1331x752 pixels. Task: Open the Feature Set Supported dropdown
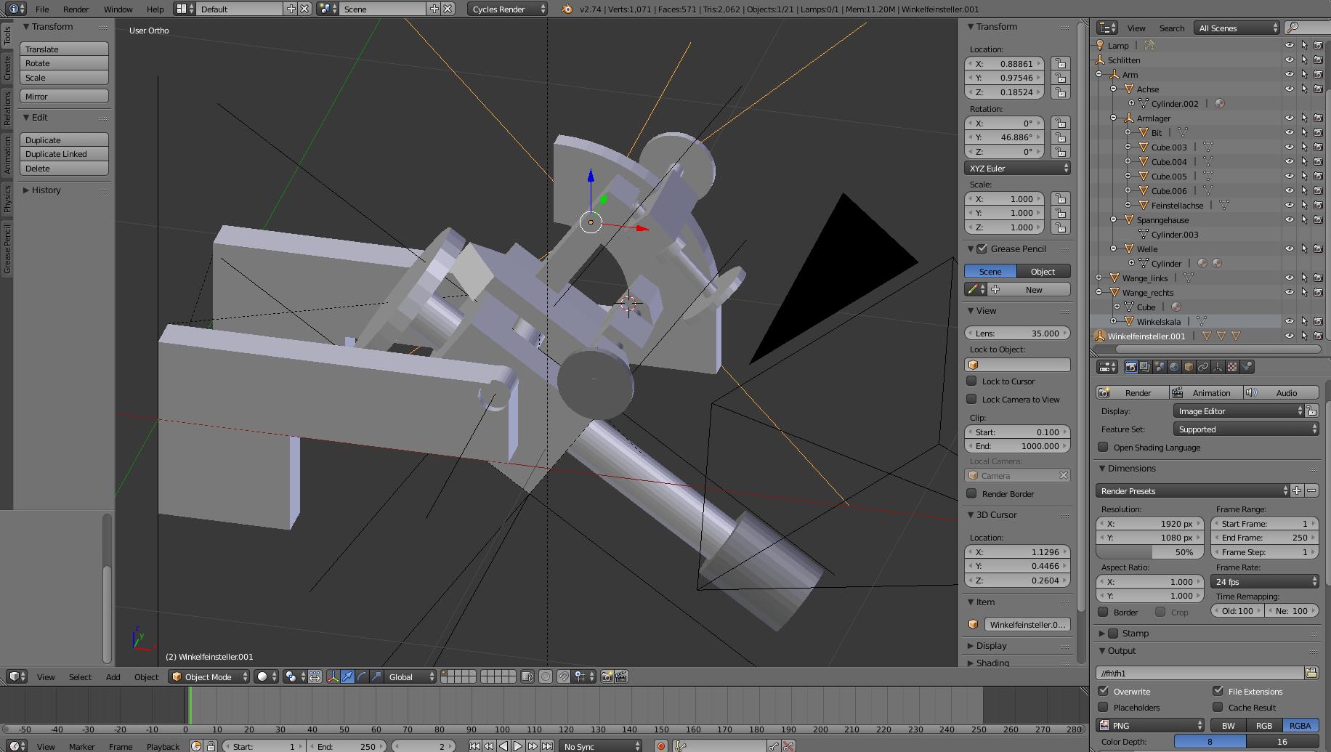[1246, 429]
